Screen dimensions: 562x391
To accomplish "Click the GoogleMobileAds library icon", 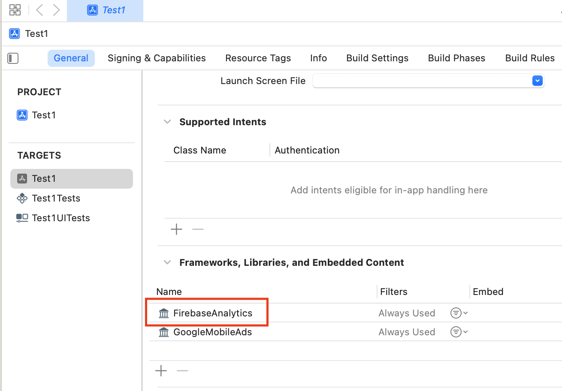I will click(x=164, y=332).
